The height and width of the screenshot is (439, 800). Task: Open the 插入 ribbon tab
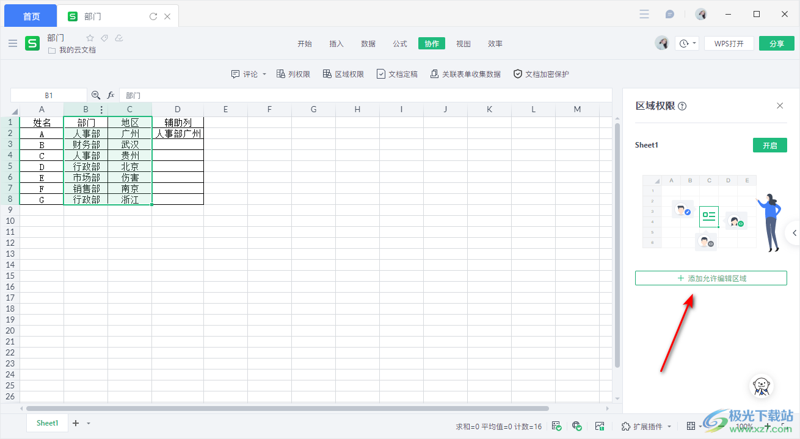coord(336,44)
